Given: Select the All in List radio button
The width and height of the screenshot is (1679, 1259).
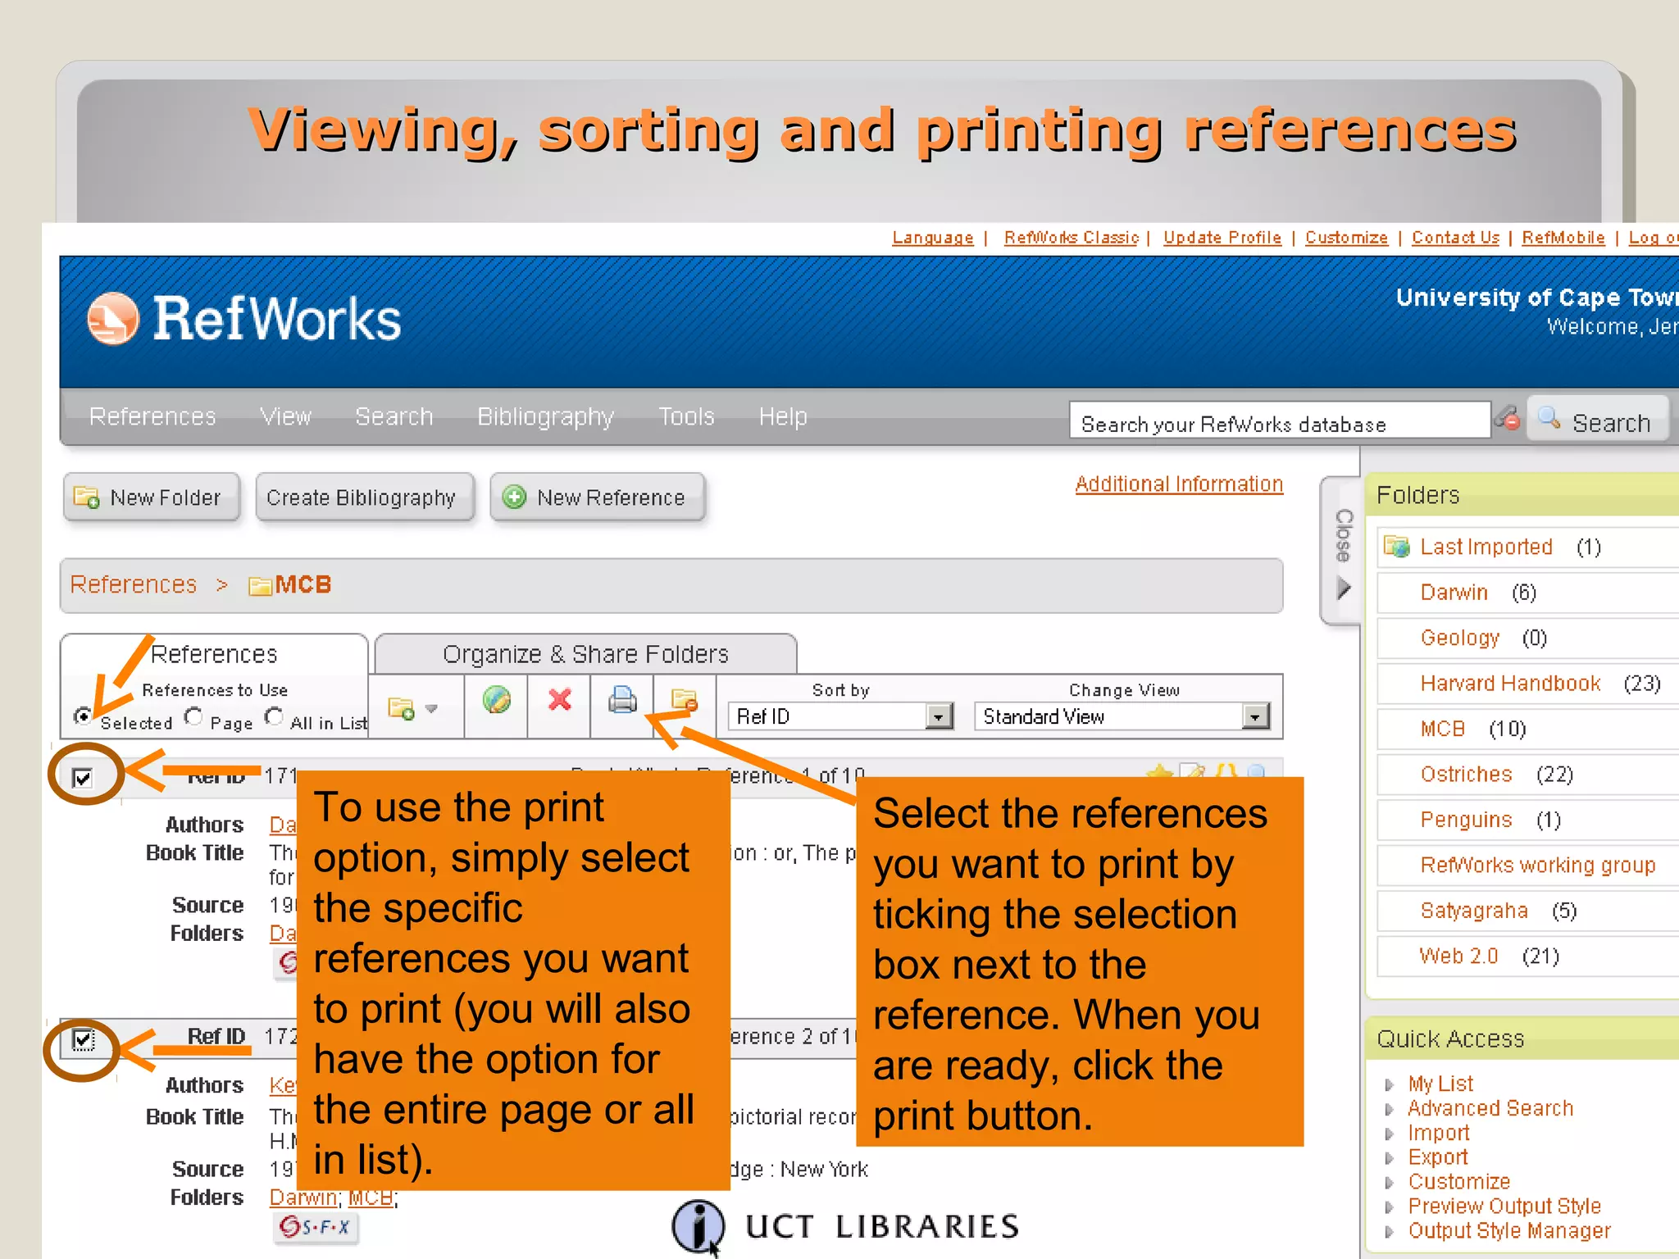Looking at the screenshot, I should [274, 716].
